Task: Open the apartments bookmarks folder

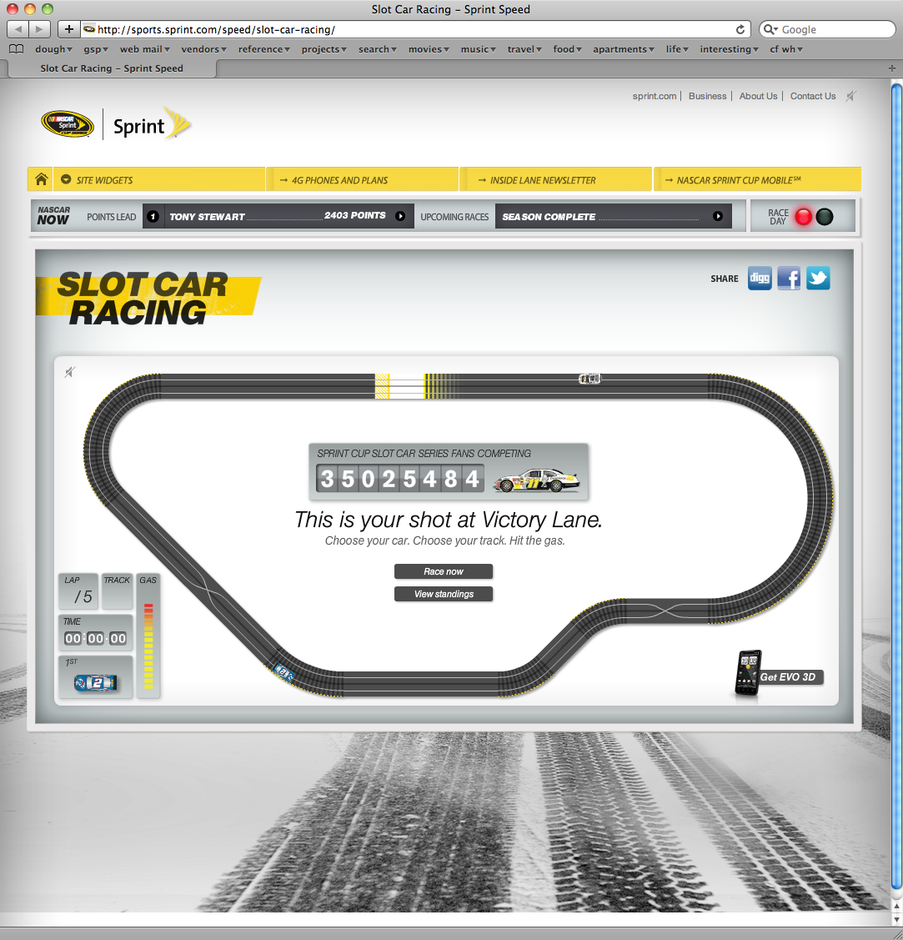Action: pos(623,49)
